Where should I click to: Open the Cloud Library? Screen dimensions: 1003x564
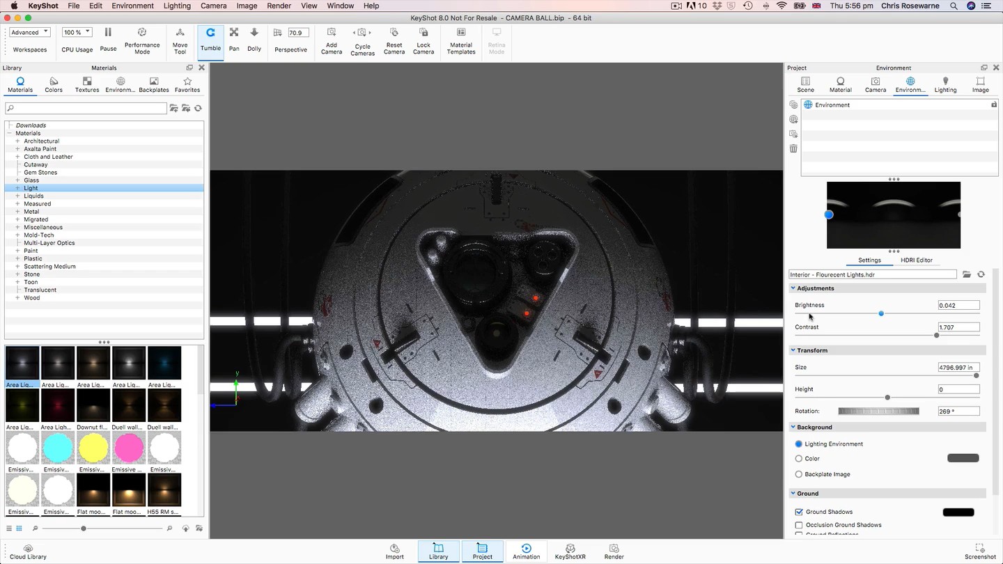[x=28, y=551]
